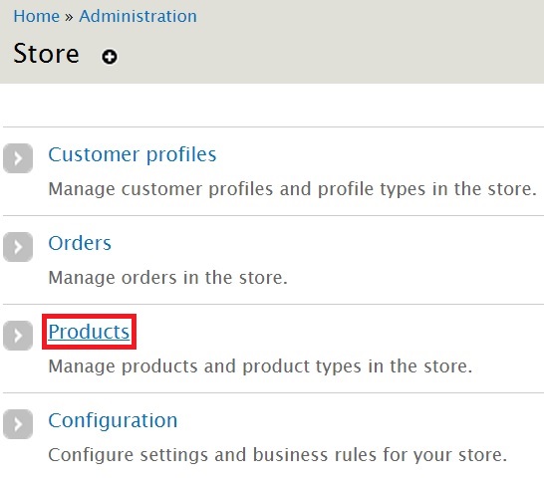Click the » separator in the breadcrumb
The width and height of the screenshot is (544, 483).
tap(69, 17)
